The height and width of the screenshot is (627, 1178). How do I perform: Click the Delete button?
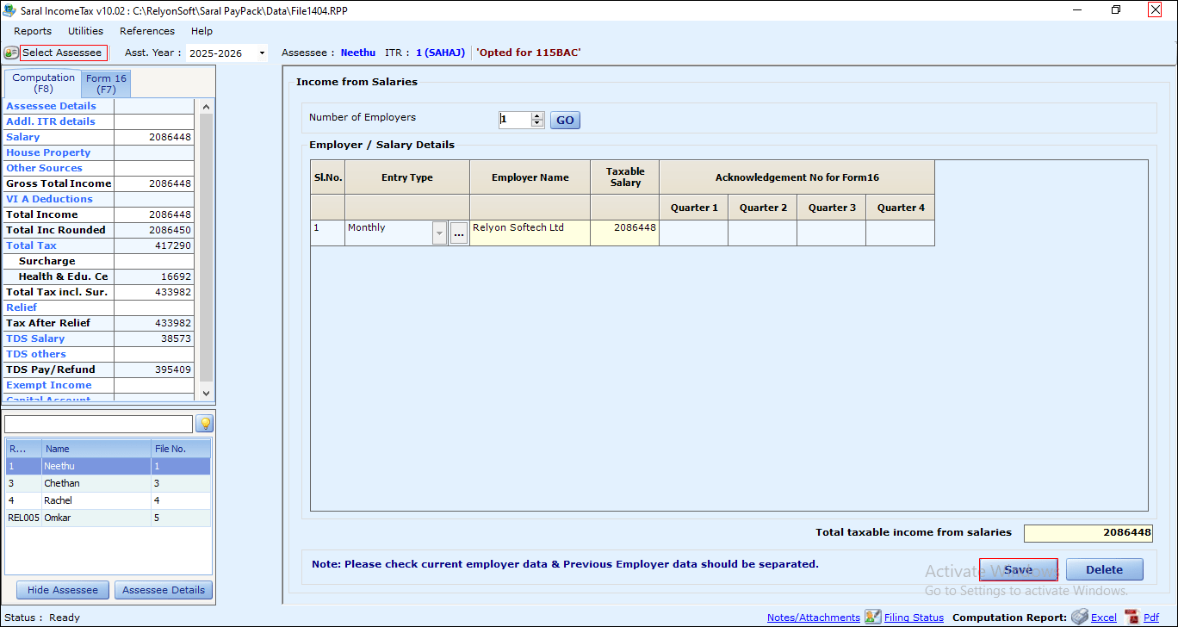pyautogui.click(x=1105, y=569)
